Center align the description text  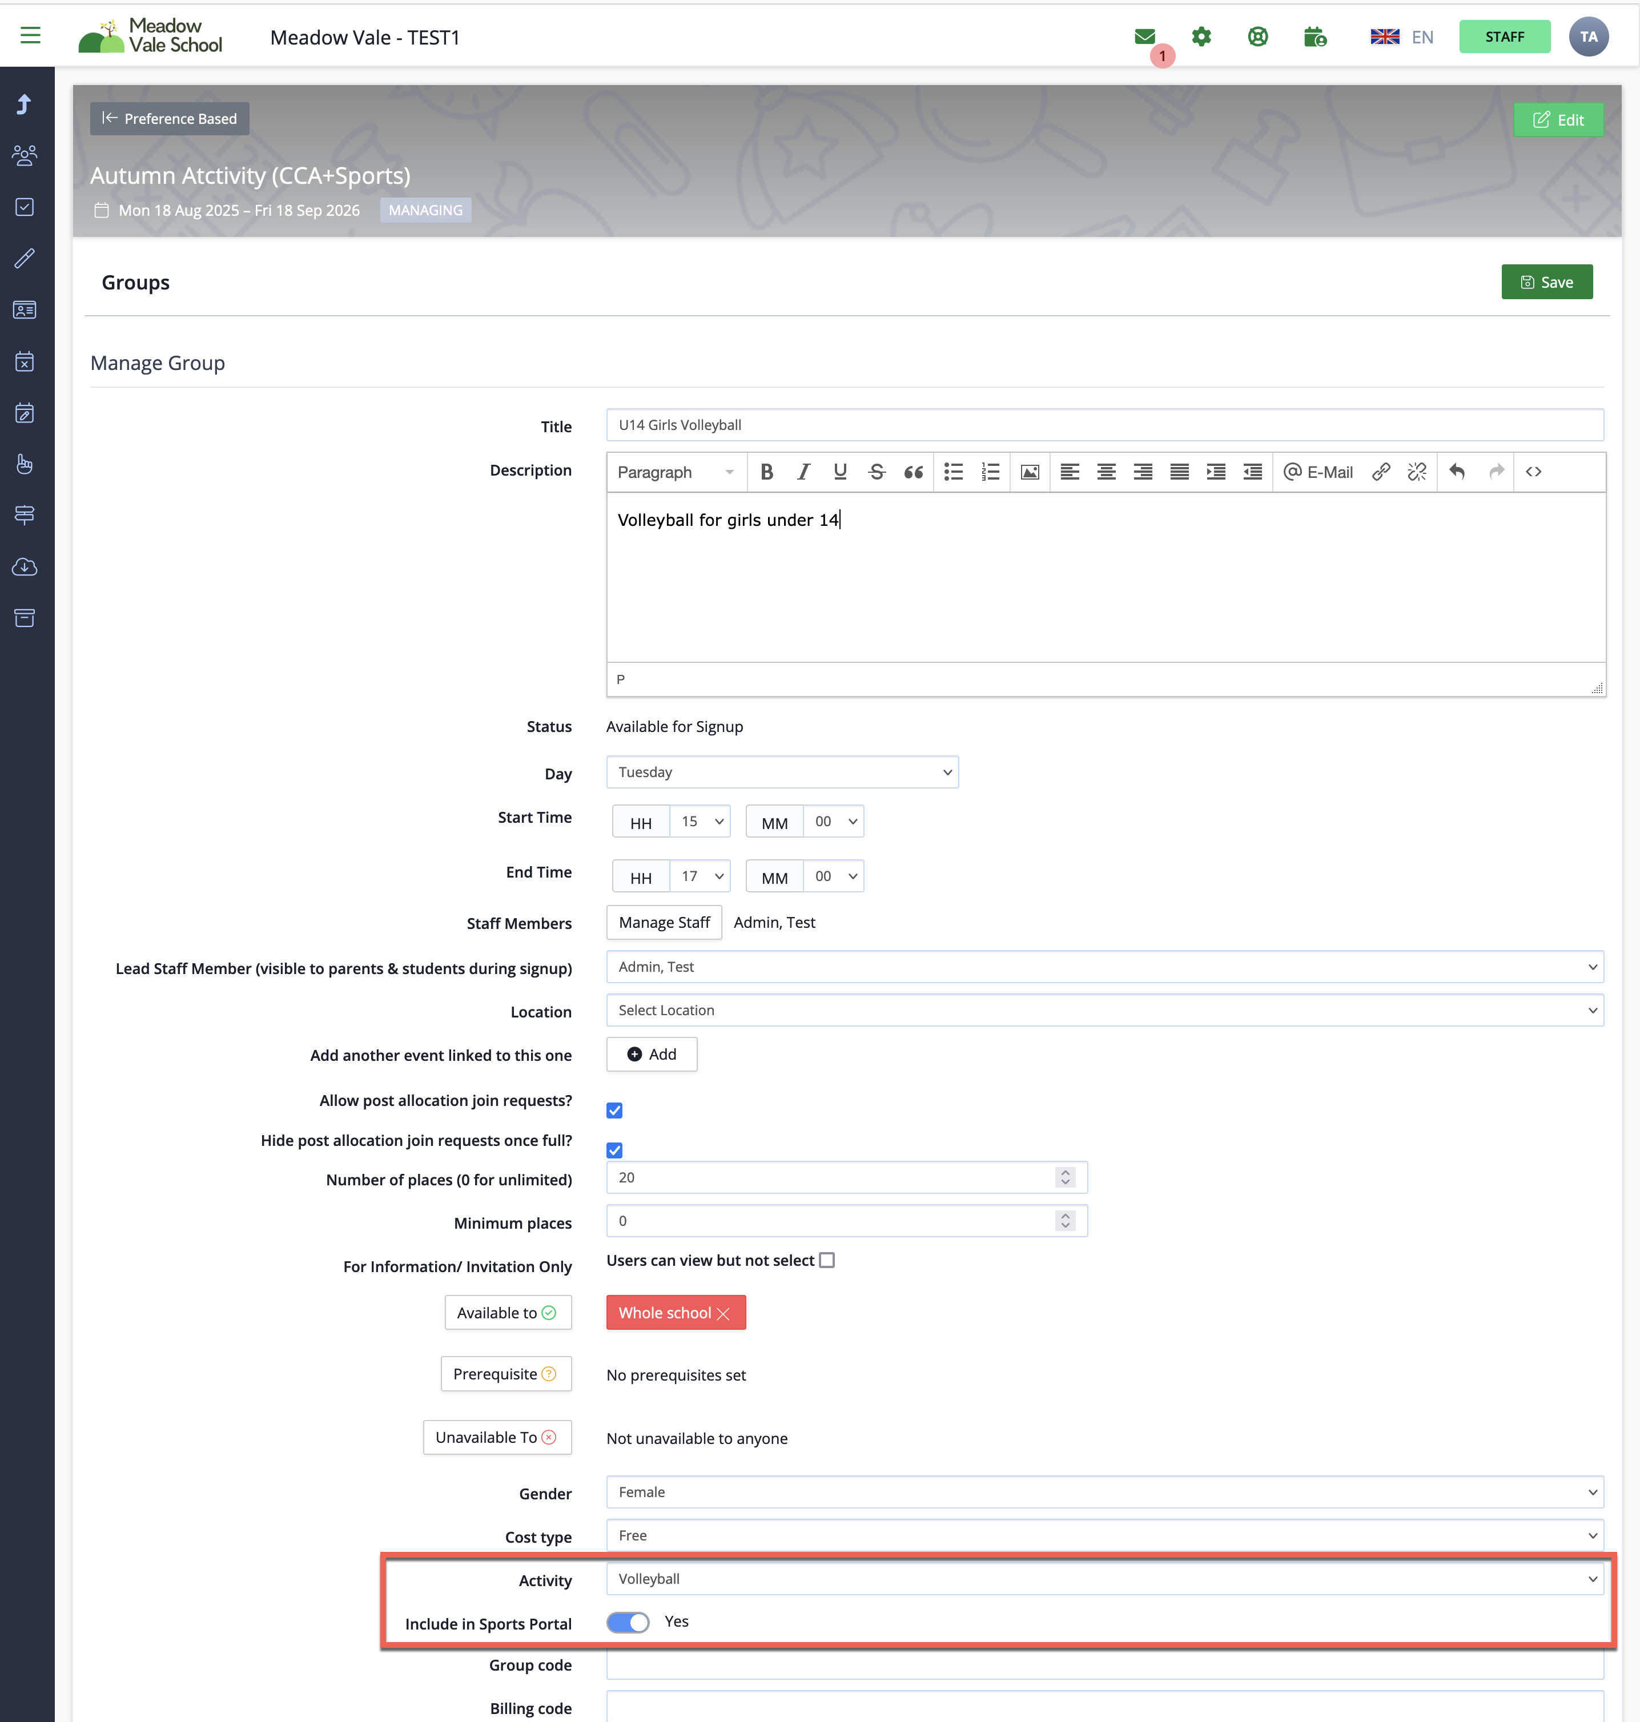(x=1106, y=472)
